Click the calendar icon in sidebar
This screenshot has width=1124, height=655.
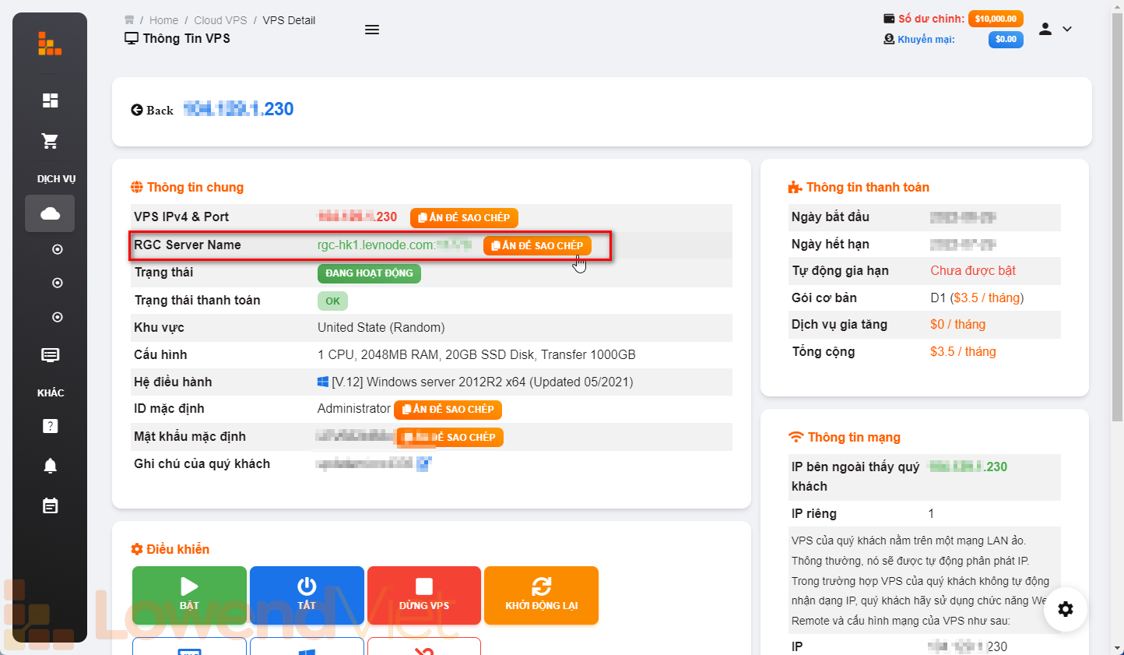click(50, 506)
